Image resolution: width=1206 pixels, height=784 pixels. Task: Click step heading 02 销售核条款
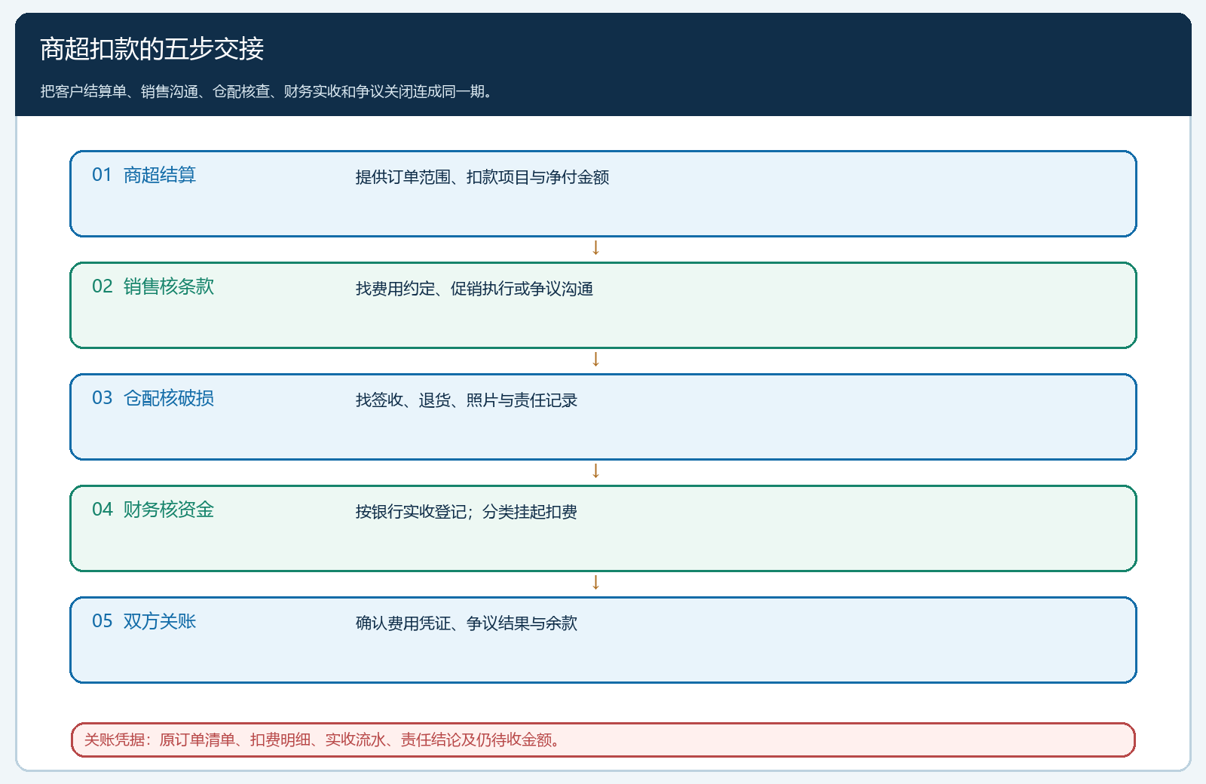pyautogui.click(x=153, y=286)
